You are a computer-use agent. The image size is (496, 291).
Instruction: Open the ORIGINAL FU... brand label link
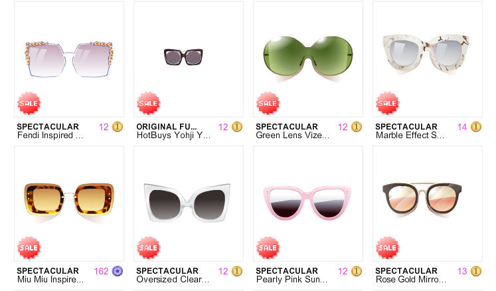click(x=167, y=127)
